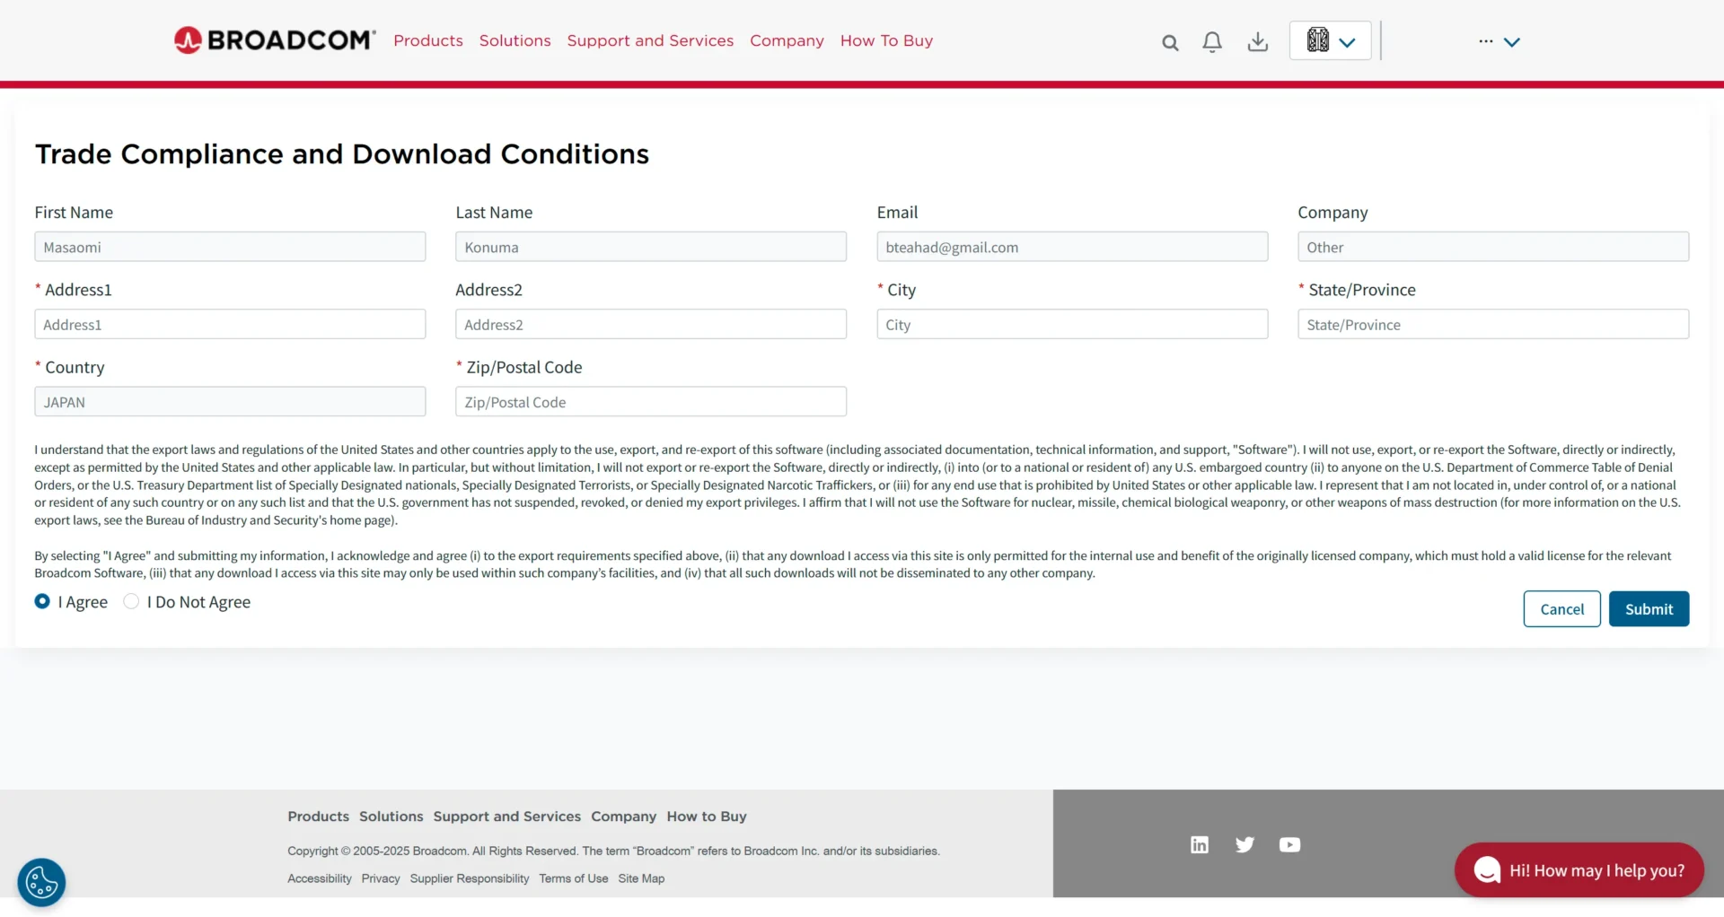Click the Broadcom logo
This screenshot has width=1724, height=917.
[275, 40]
